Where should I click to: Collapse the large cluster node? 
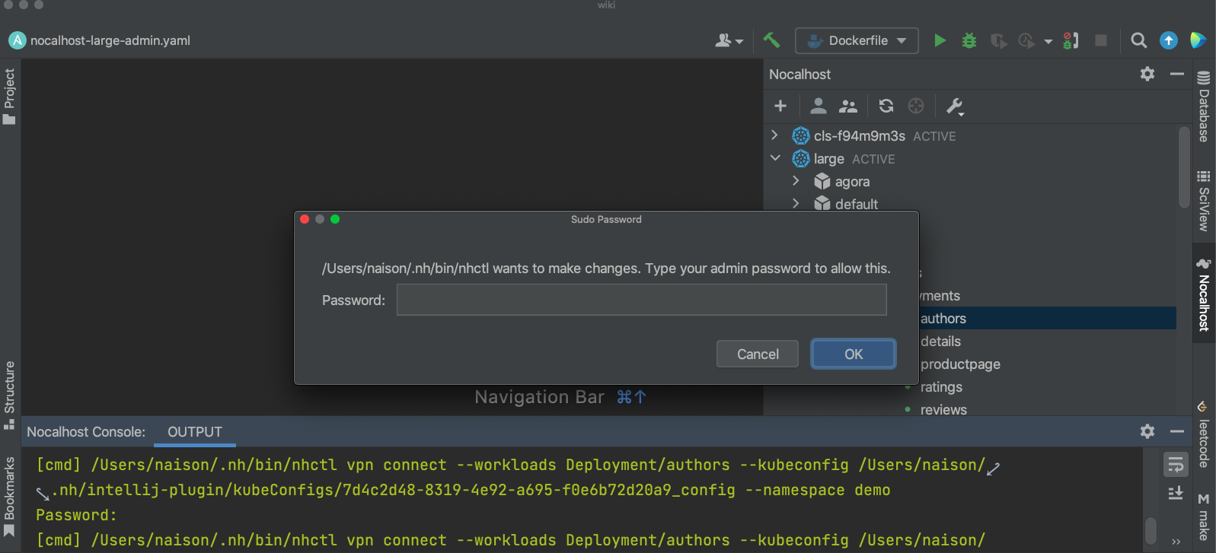775,158
